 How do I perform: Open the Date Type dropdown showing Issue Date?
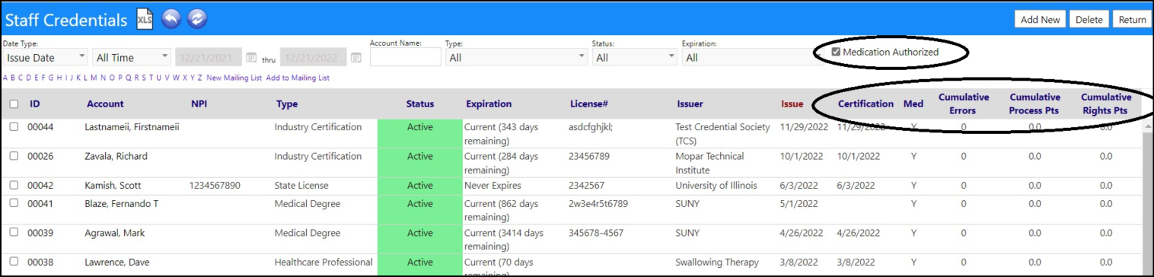point(46,57)
